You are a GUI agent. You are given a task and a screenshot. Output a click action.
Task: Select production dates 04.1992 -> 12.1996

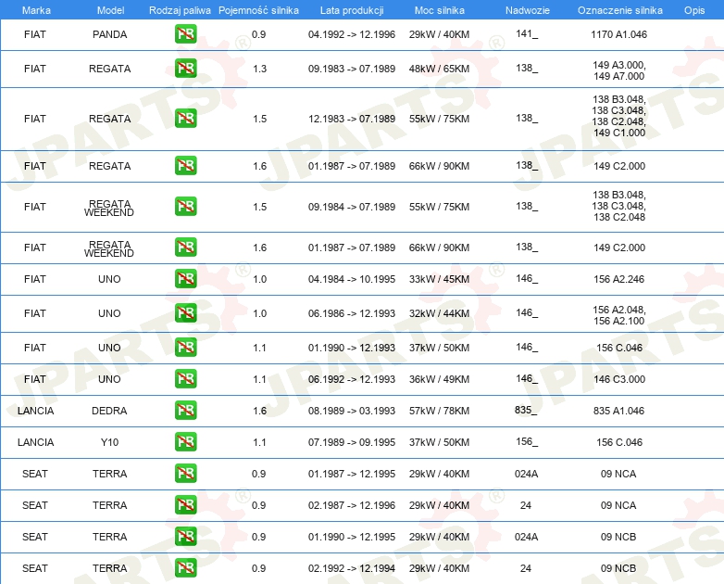tap(352, 34)
